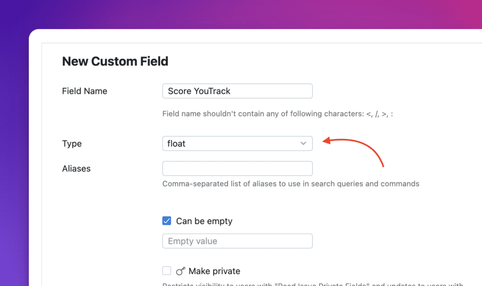
Task: Click the Aliases label
Action: (76, 168)
